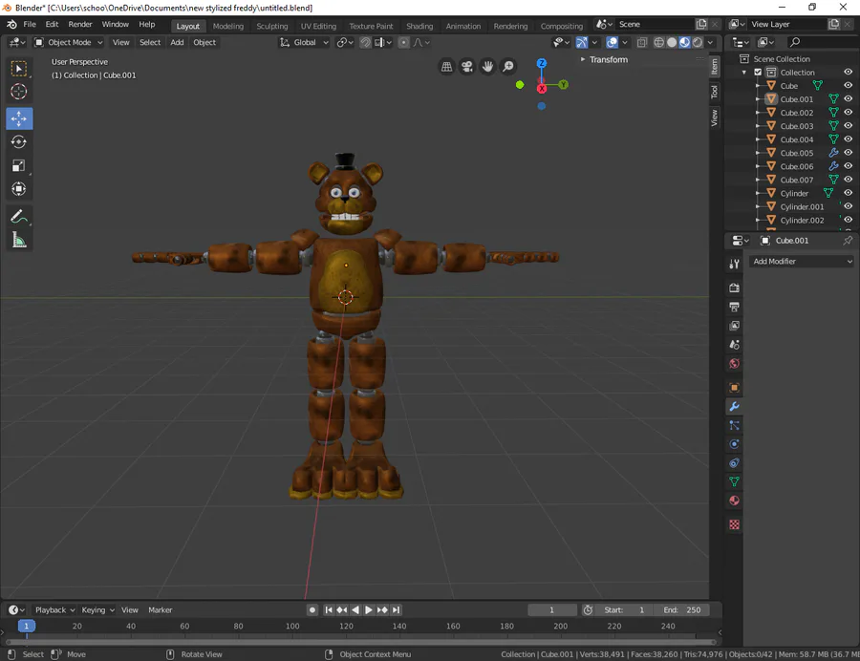Select the Select Box tool
The image size is (860, 661).
(19, 69)
